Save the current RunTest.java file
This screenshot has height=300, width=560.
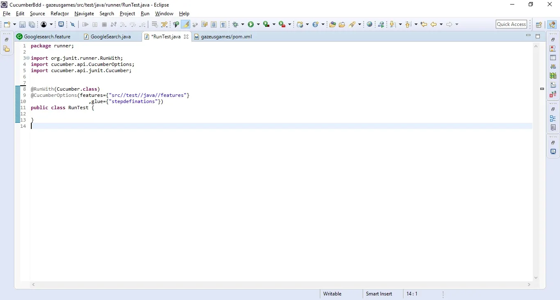point(22,24)
